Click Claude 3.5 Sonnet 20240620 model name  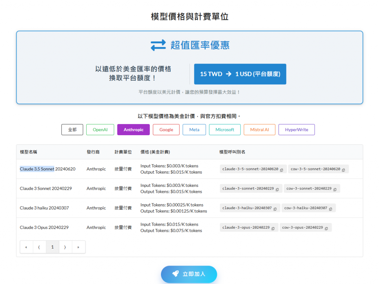point(48,169)
